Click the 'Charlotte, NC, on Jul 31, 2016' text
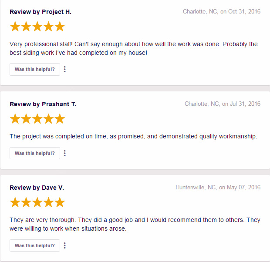This screenshot has width=270, height=262. [223, 104]
